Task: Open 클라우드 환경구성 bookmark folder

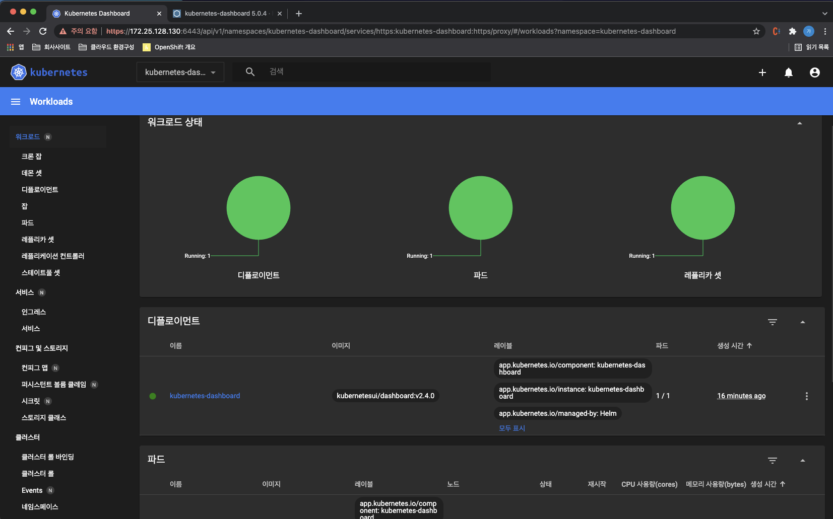Action: pyautogui.click(x=106, y=47)
